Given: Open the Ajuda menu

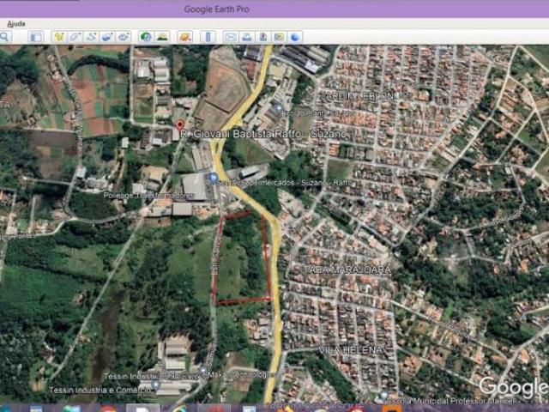Looking at the screenshot, I should pos(16,23).
